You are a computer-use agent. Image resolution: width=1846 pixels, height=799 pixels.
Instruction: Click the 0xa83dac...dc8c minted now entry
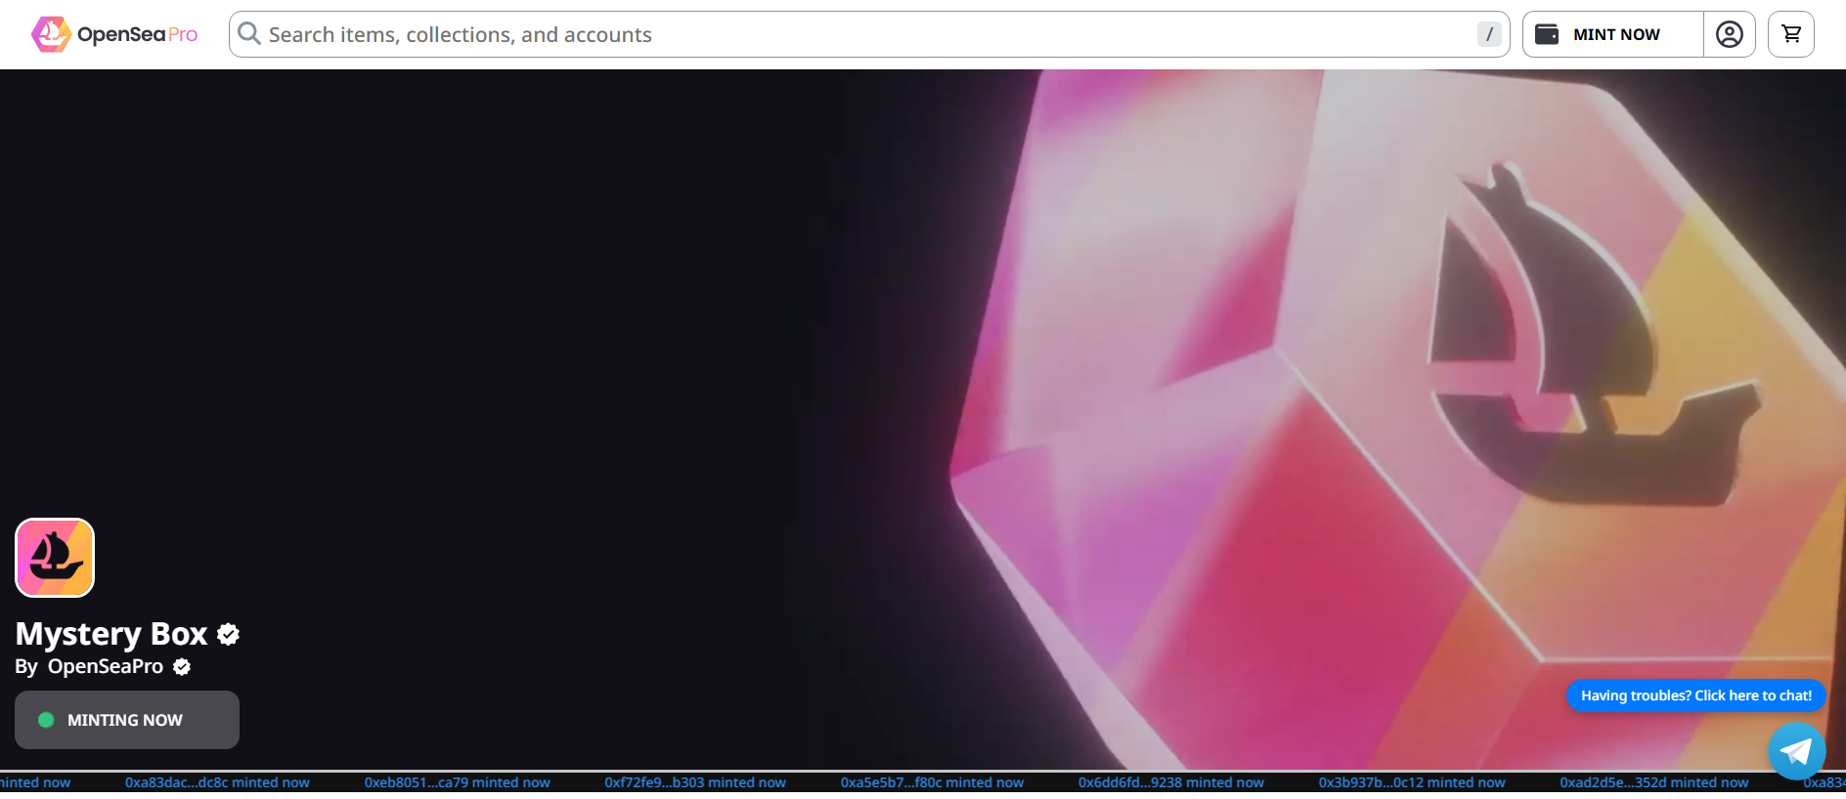pyautogui.click(x=217, y=782)
